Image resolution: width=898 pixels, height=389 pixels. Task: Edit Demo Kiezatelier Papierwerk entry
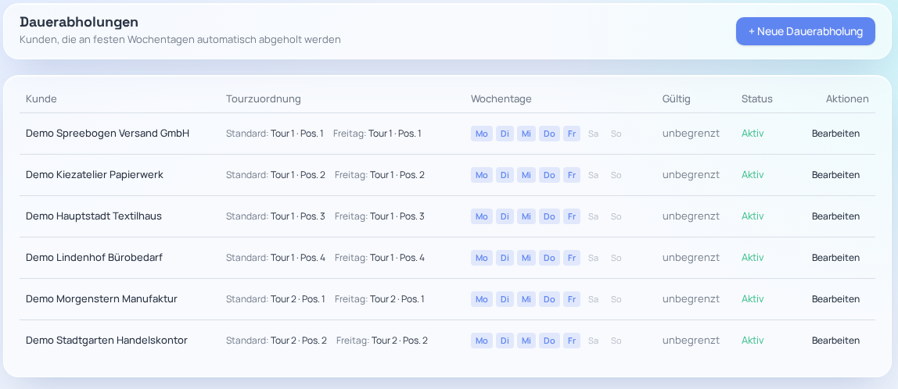835,175
